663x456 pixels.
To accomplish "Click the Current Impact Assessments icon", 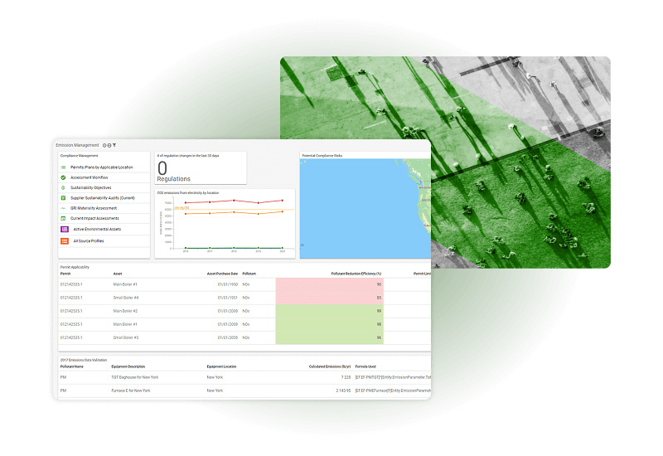I will click(63, 218).
